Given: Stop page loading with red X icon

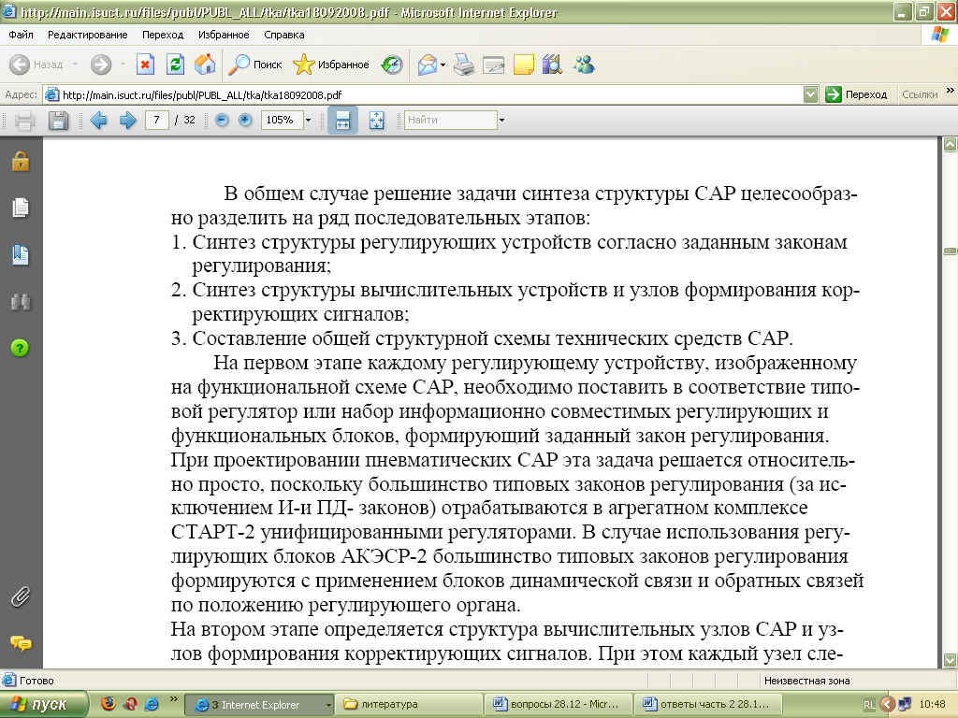Looking at the screenshot, I should [145, 65].
